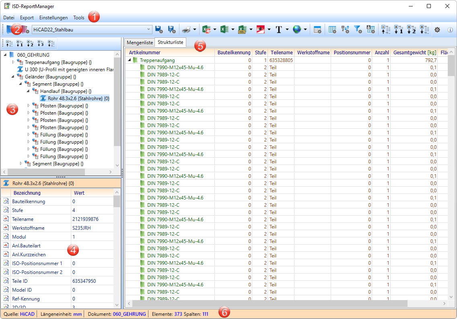Open the Export menu
This screenshot has width=457, height=319.
tap(27, 18)
